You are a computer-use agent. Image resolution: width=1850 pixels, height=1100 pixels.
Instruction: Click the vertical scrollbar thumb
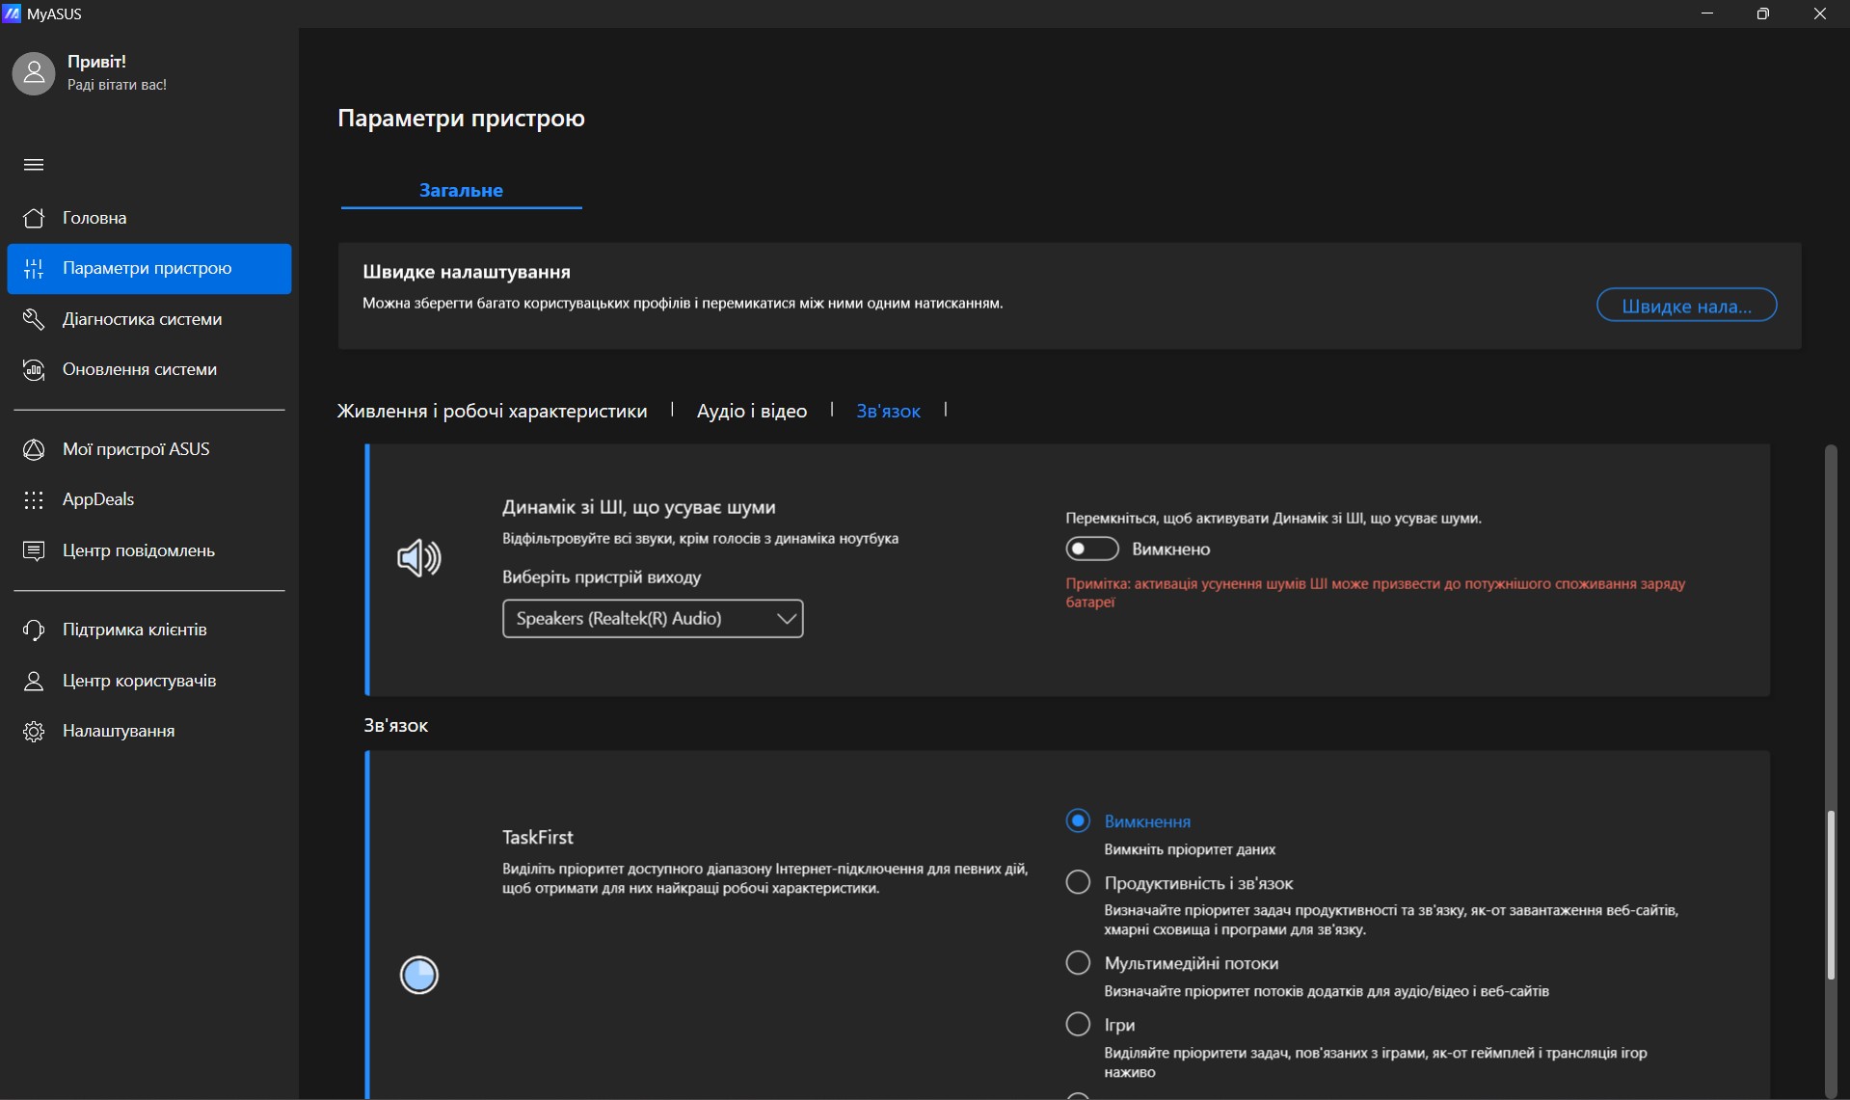tap(1830, 897)
